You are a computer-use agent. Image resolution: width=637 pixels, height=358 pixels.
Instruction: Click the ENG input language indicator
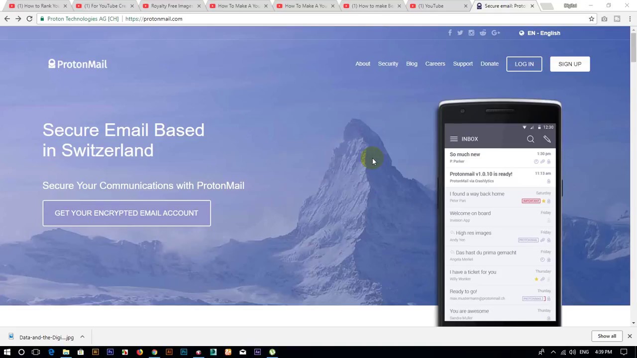[584, 352]
